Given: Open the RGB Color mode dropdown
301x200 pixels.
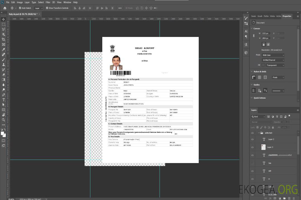Looking at the screenshot, I should [273, 55].
